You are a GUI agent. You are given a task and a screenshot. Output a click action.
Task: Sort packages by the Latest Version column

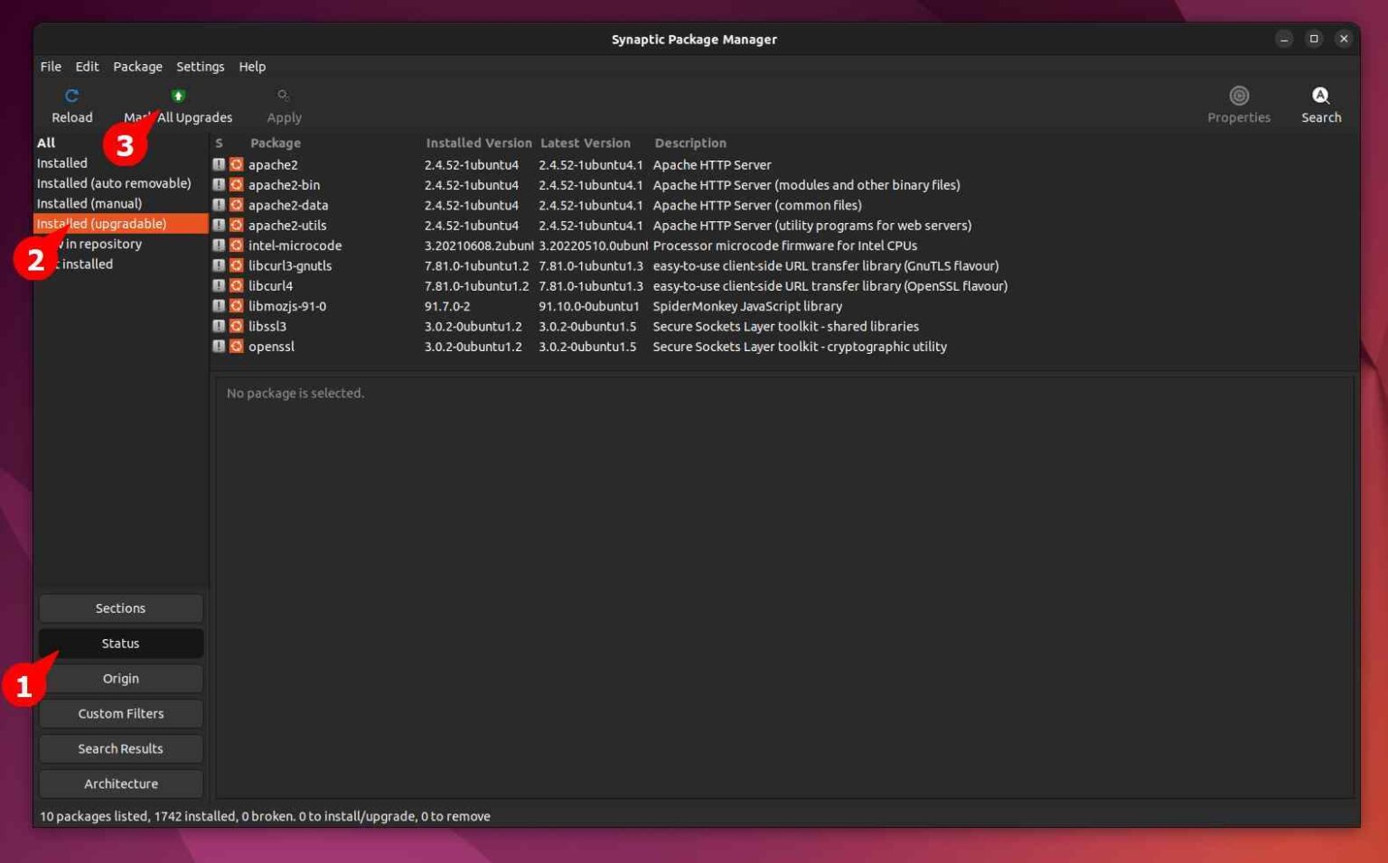585,143
